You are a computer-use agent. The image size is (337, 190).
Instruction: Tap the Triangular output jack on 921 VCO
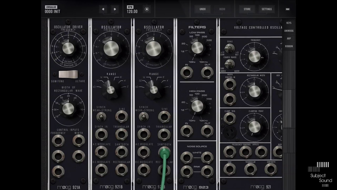click(x=250, y=169)
